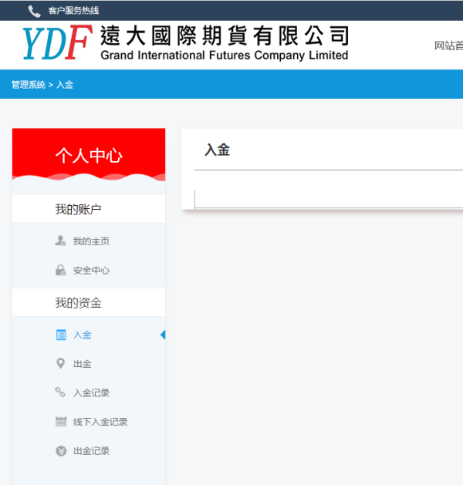463x485 pixels.
Task: Click 入金 in the blue breadcrumb bar
Action: pos(65,85)
